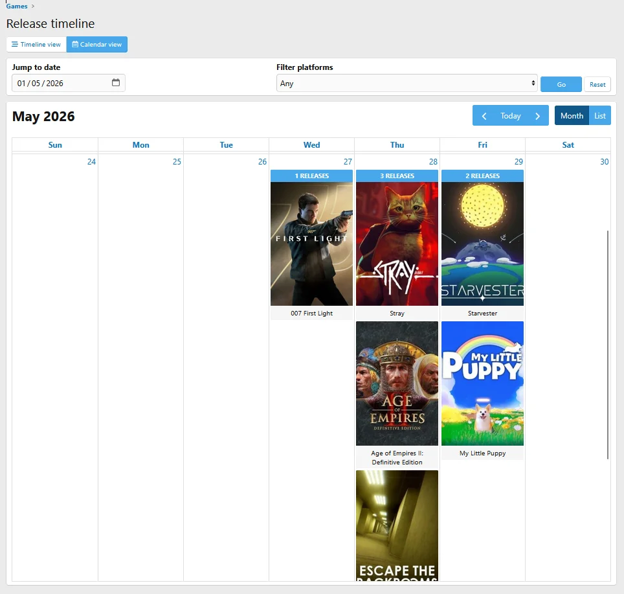Click the Today button
624x594 pixels.
(x=511, y=116)
